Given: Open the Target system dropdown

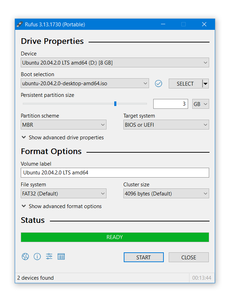Looking at the screenshot, I should point(166,125).
